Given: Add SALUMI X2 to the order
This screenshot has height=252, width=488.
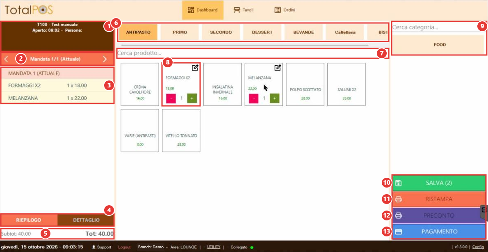Looking at the screenshot, I should point(347,85).
